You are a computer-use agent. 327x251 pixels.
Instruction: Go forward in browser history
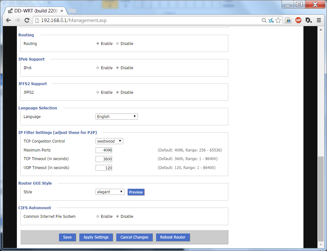point(18,20)
